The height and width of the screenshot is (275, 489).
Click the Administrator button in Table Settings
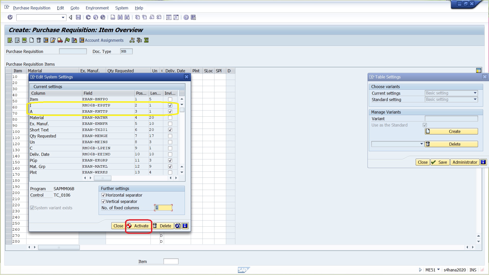(465, 162)
